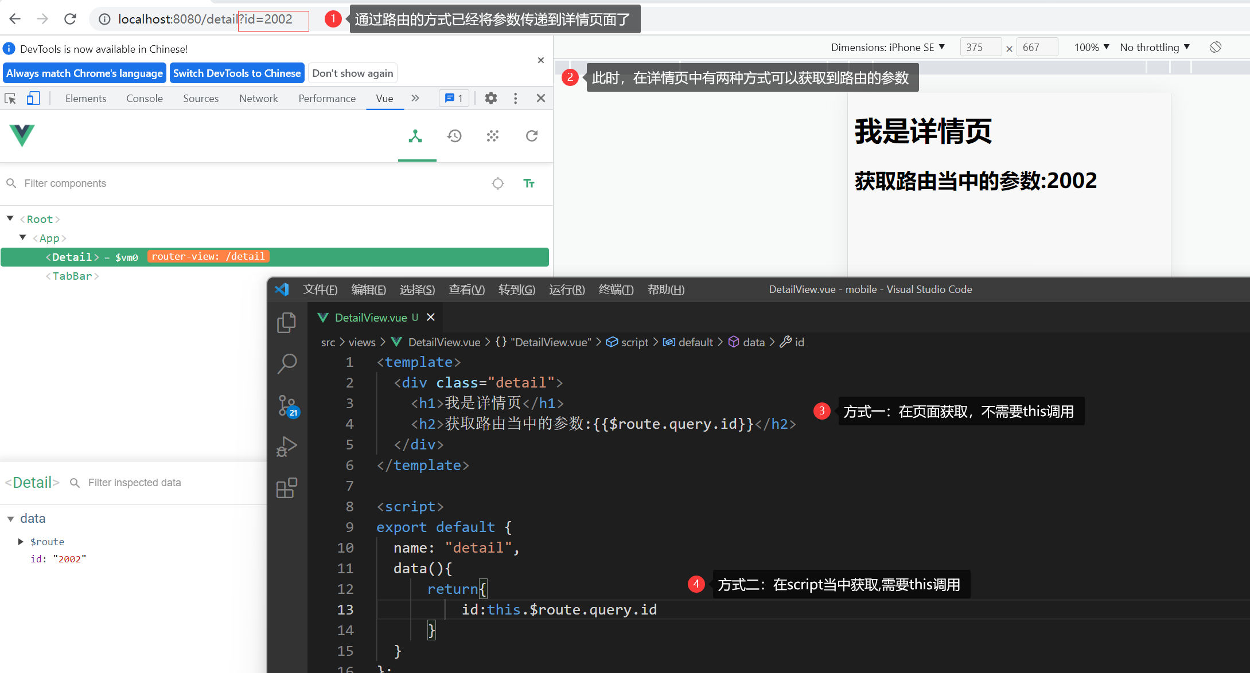Open the 终端(T) terminal menu
This screenshot has height=673, width=1250.
pos(616,289)
